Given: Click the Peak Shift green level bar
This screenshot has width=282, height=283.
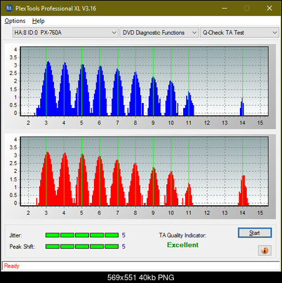Looking at the screenshot, I should pyautogui.click(x=82, y=247).
